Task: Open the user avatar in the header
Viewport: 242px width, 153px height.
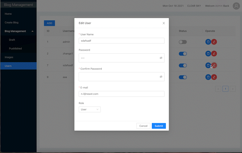Action: tap(236, 6)
